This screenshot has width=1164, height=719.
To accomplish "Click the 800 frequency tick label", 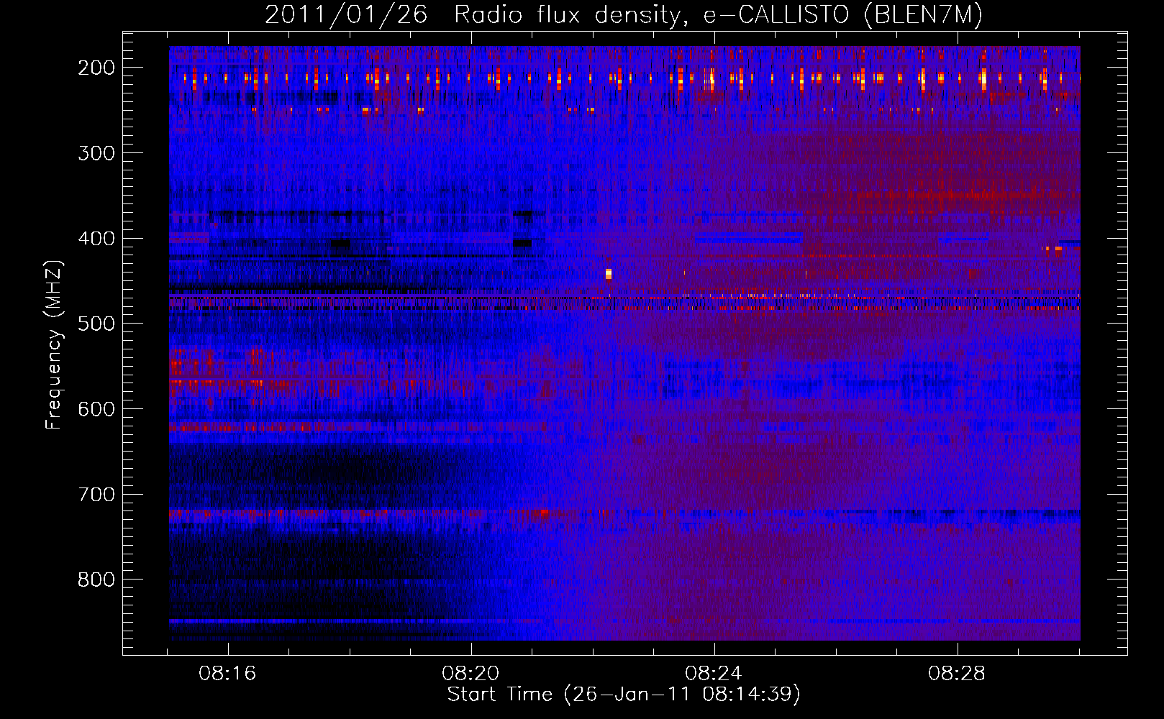I will (x=96, y=580).
